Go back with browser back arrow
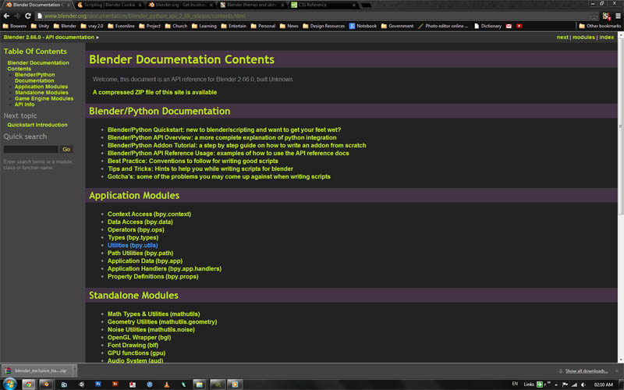 (6, 16)
